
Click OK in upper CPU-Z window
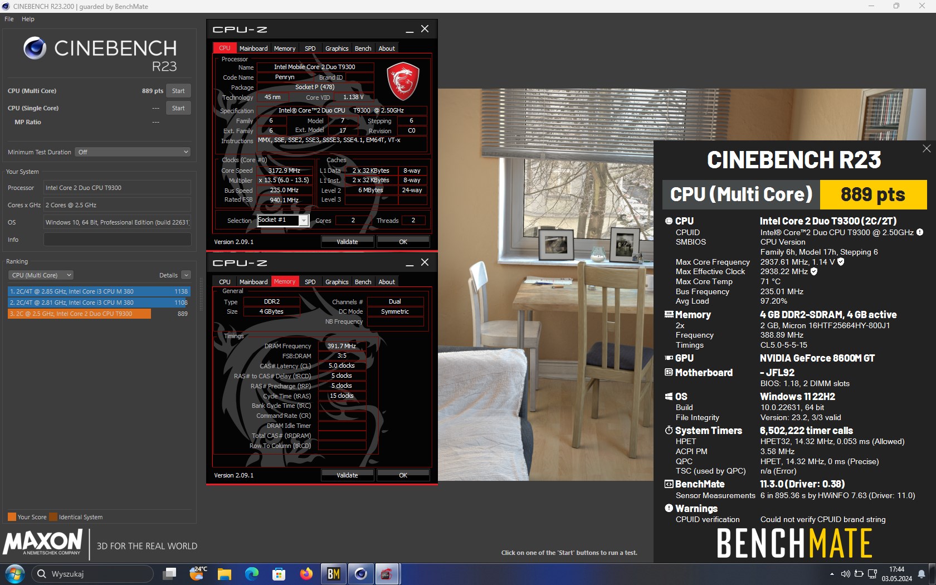[403, 242]
